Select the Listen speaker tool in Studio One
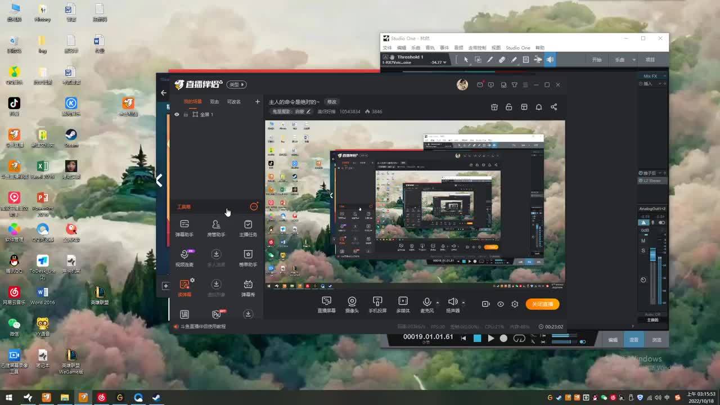This screenshot has height=405, width=720. [x=550, y=60]
